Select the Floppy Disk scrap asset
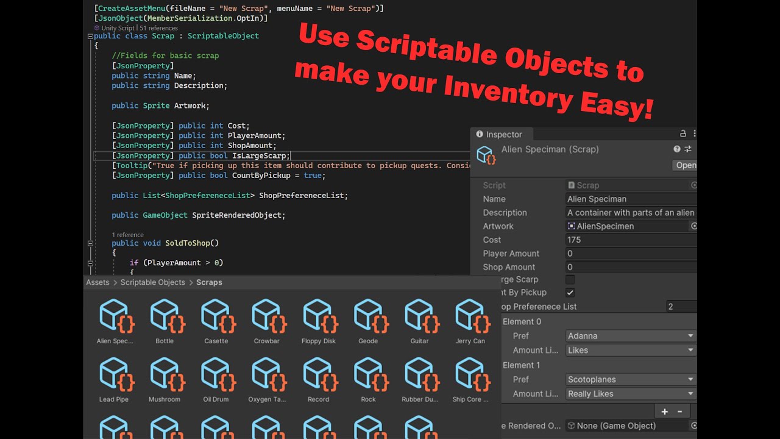The height and width of the screenshot is (439, 780). (318, 321)
